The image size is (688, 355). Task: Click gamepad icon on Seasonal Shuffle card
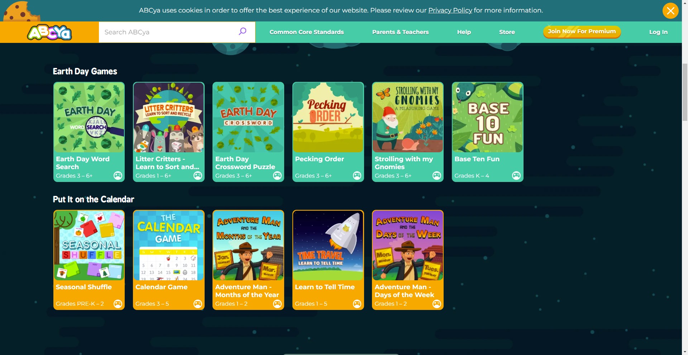click(118, 304)
